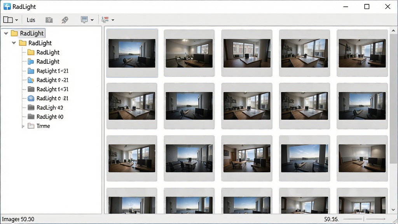Select the first thumbnail in the third row
Screen dimensions: 398x224
point(132,158)
